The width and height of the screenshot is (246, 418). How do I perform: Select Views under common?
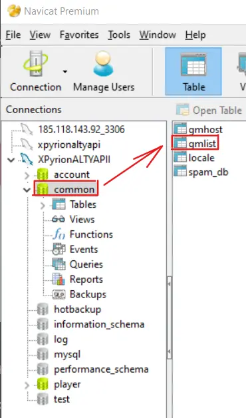pos(82,220)
